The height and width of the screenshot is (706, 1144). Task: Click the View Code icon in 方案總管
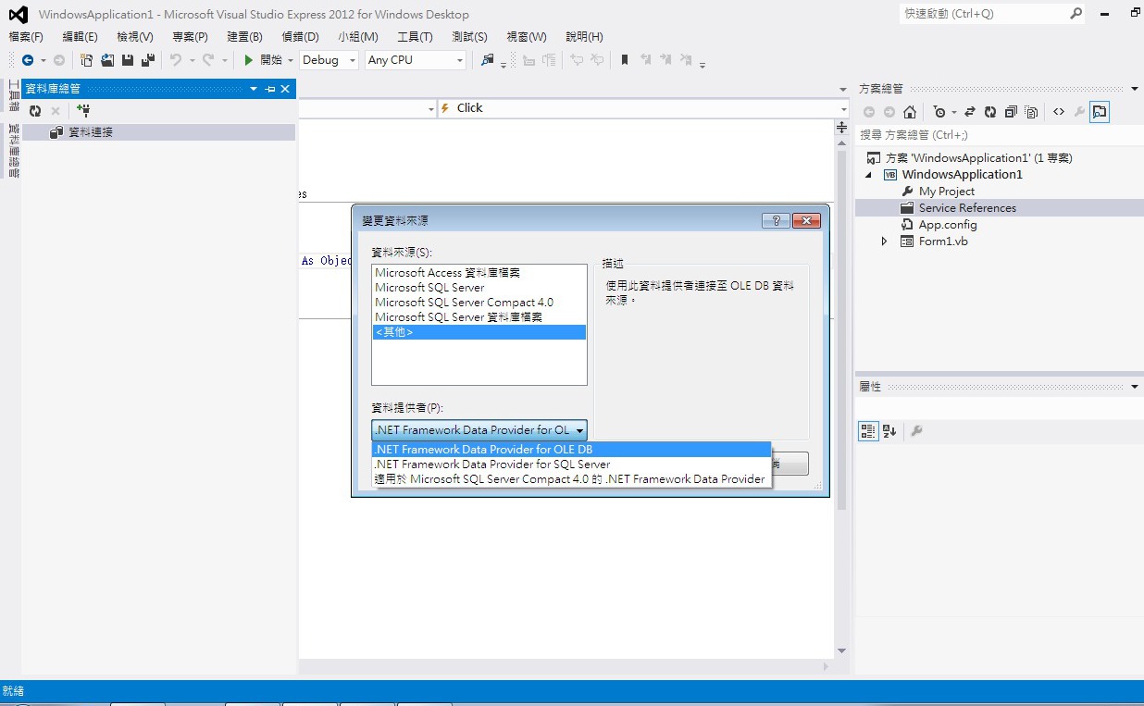pyautogui.click(x=1059, y=112)
